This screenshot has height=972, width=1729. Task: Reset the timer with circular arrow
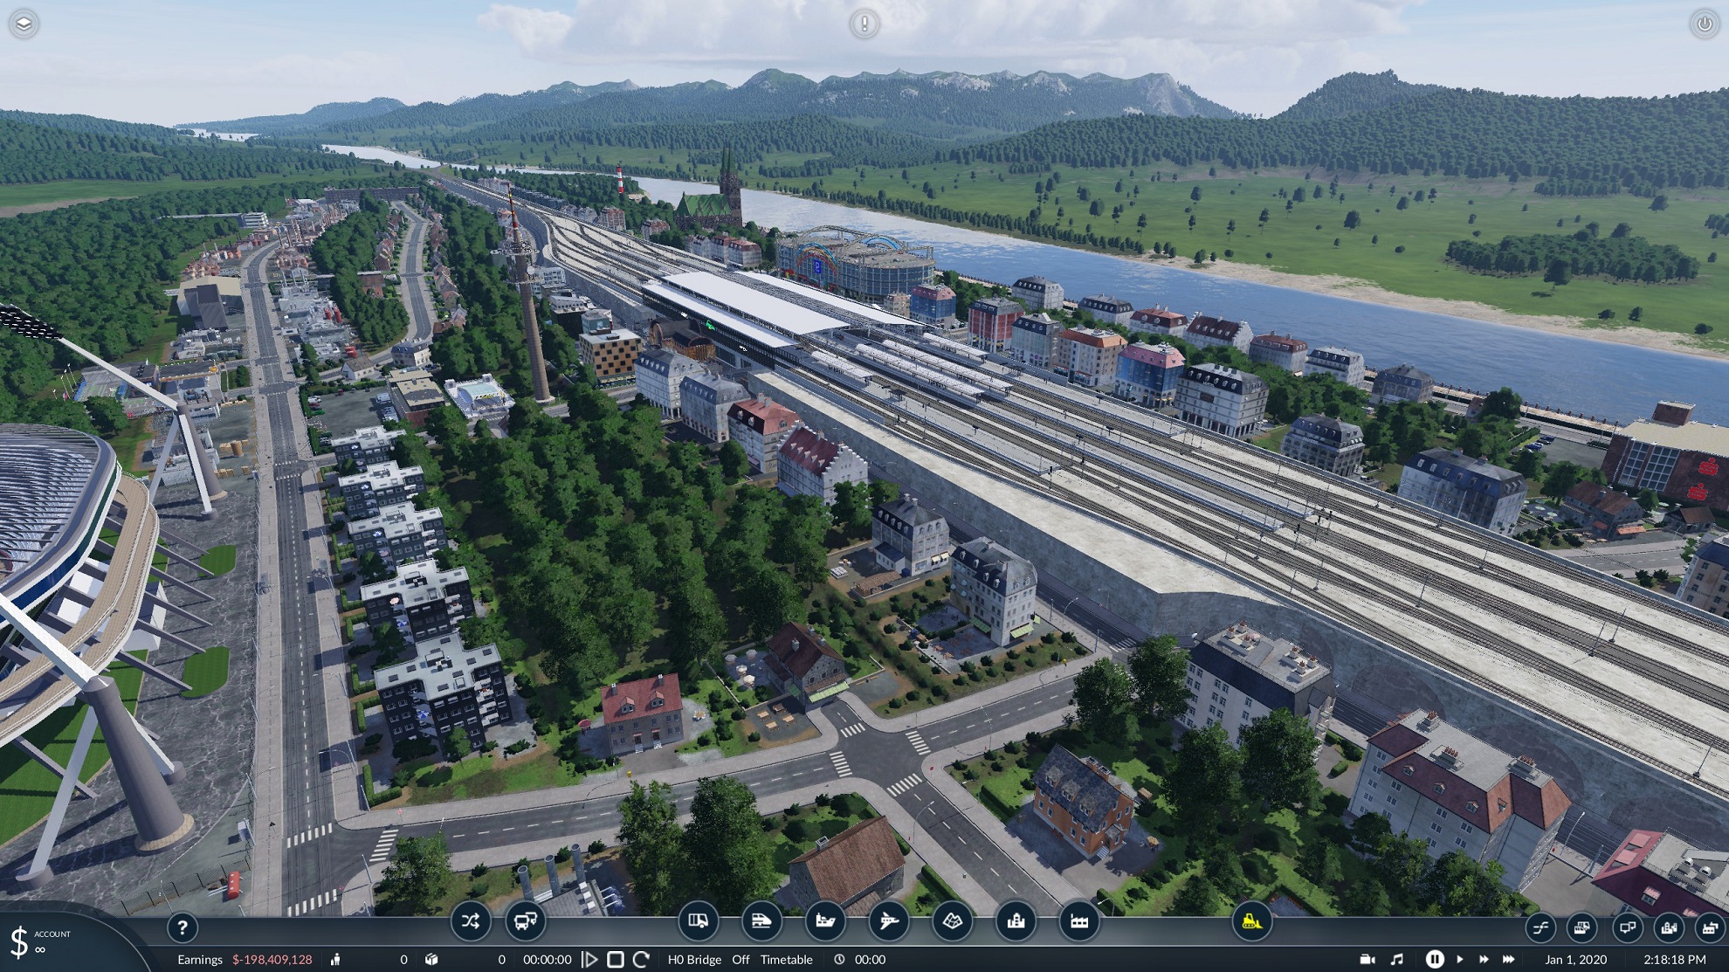[641, 959]
